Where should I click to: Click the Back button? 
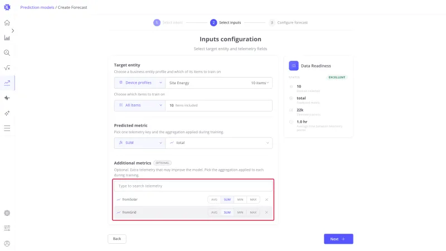coord(117,239)
